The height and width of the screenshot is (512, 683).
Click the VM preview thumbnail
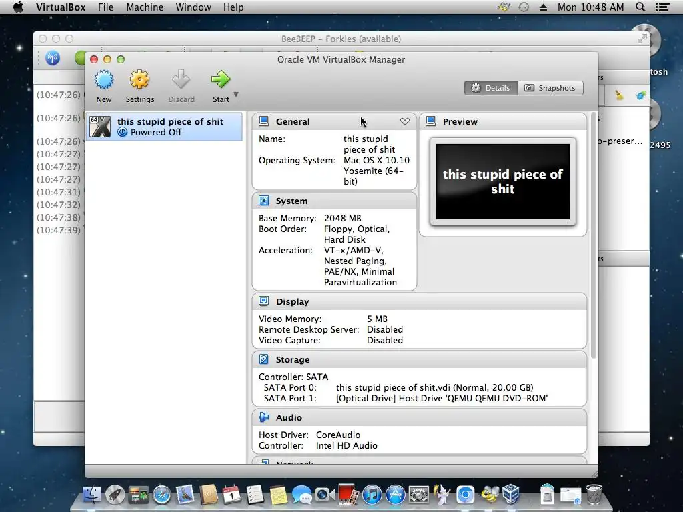click(x=503, y=181)
